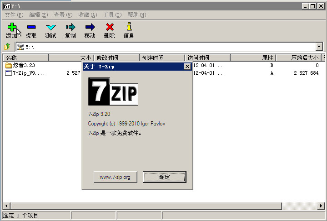Open the 收藏(A) menu
Viewport: 327px width, 221px height.
pos(88,15)
